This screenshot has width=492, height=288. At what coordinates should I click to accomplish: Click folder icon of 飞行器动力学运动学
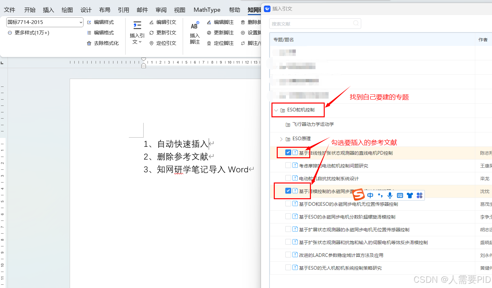pyautogui.click(x=288, y=125)
